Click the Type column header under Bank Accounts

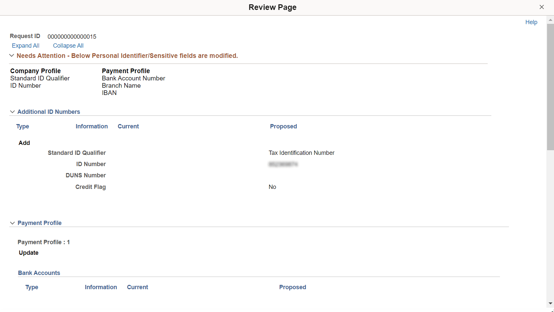[31, 287]
